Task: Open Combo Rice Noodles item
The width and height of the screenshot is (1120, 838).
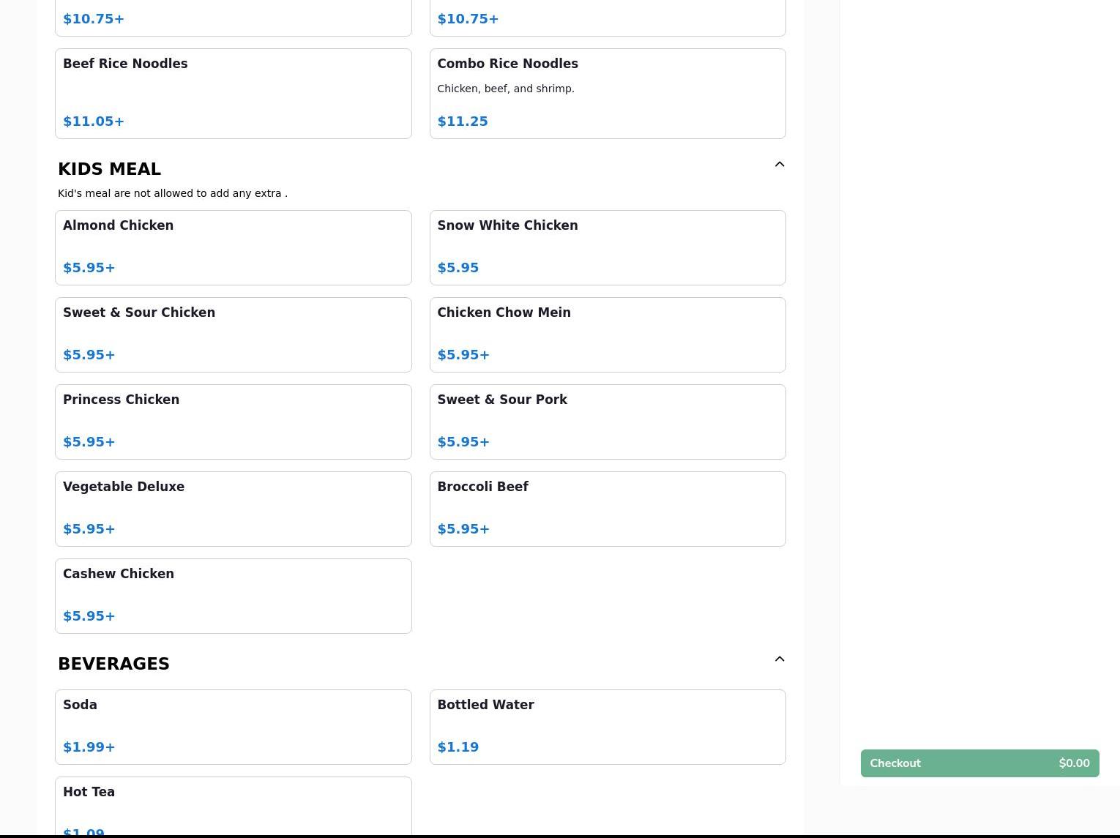Action: point(607,94)
